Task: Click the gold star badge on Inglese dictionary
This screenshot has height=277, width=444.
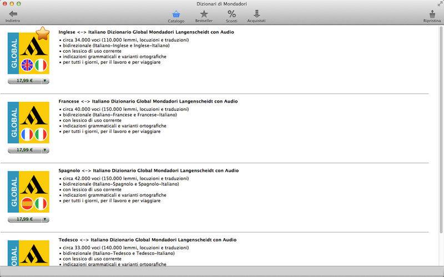Action: pos(43,33)
